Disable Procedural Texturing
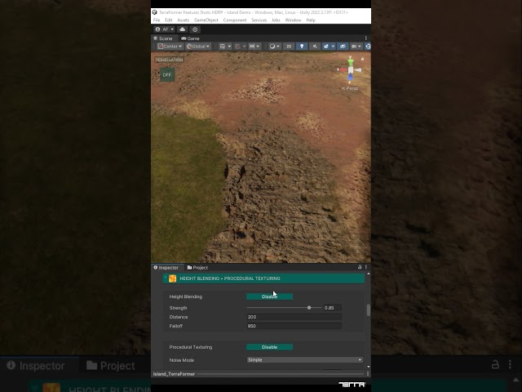The image size is (522, 392). [269, 347]
